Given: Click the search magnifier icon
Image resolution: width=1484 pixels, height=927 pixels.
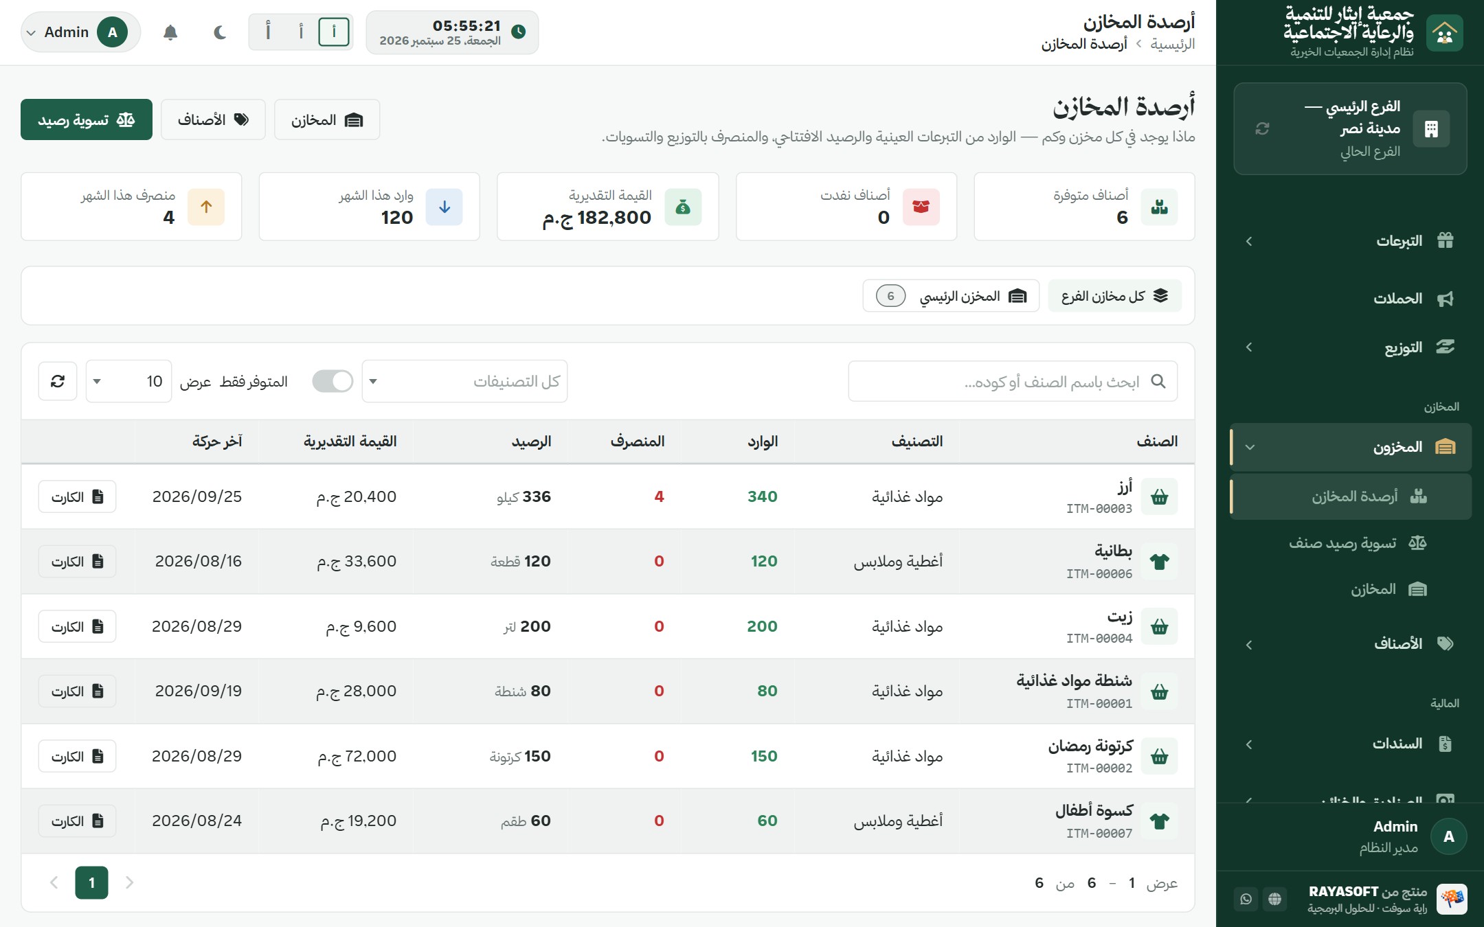Looking at the screenshot, I should click(1158, 381).
